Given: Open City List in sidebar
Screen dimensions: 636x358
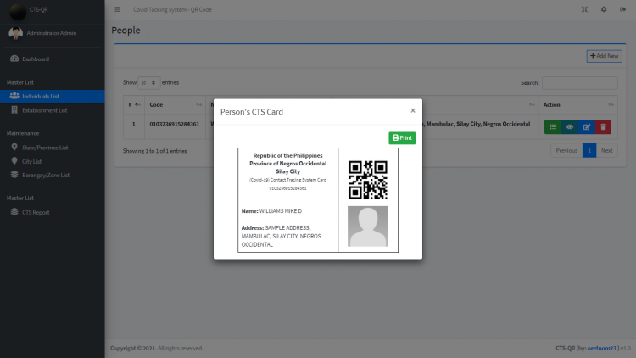Looking at the screenshot, I should coord(53,161).
